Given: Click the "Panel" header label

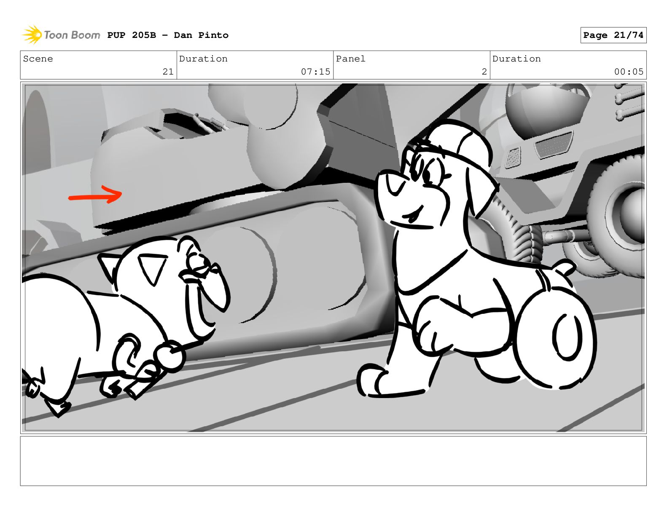Looking at the screenshot, I should [351, 59].
